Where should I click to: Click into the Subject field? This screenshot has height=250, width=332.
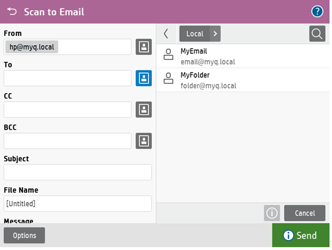click(78, 172)
